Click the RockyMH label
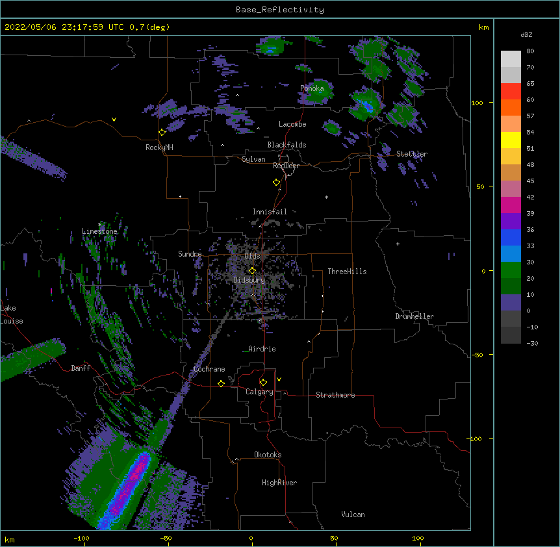Image resolution: width=560 pixels, height=547 pixels. (x=159, y=147)
